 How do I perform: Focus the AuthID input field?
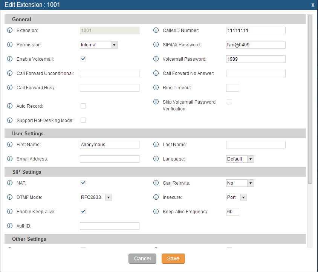110,226
